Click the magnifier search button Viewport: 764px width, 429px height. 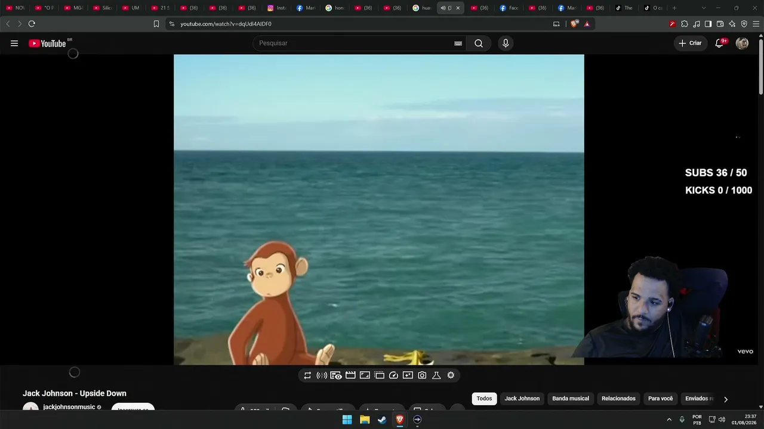tap(479, 43)
